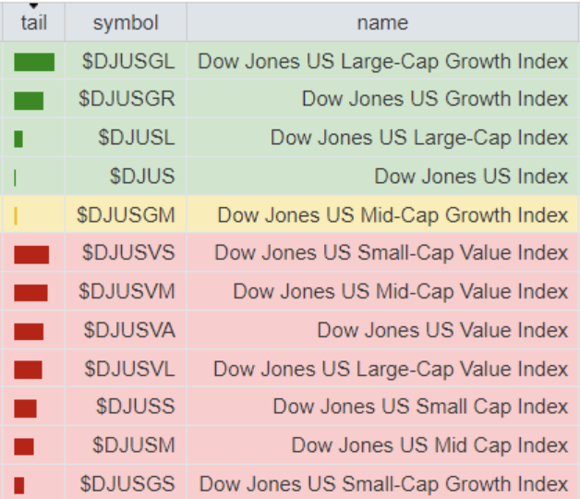Click the $DJUSGS symbol
Viewport: 580px width, 499px height.
pos(127,483)
